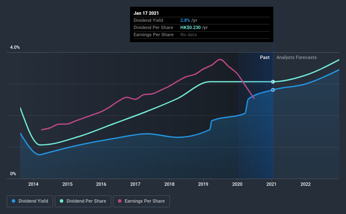The width and height of the screenshot is (346, 214).
Task: Click the 4.0% y-axis label
Action: coord(15,47)
